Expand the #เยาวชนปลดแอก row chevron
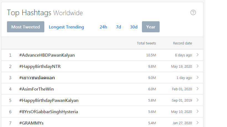This screenshot has width=227, height=127. [x=197, y=77]
